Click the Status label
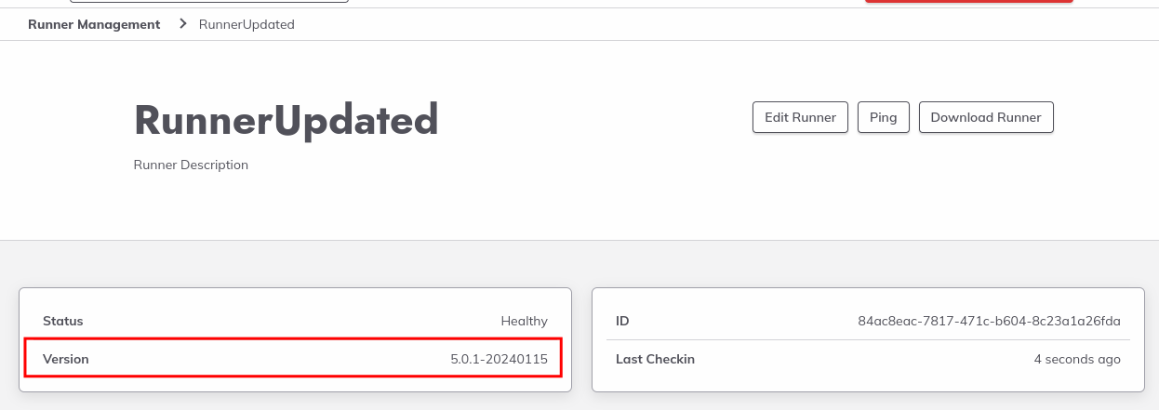Image resolution: width=1159 pixels, height=410 pixels. click(x=63, y=321)
